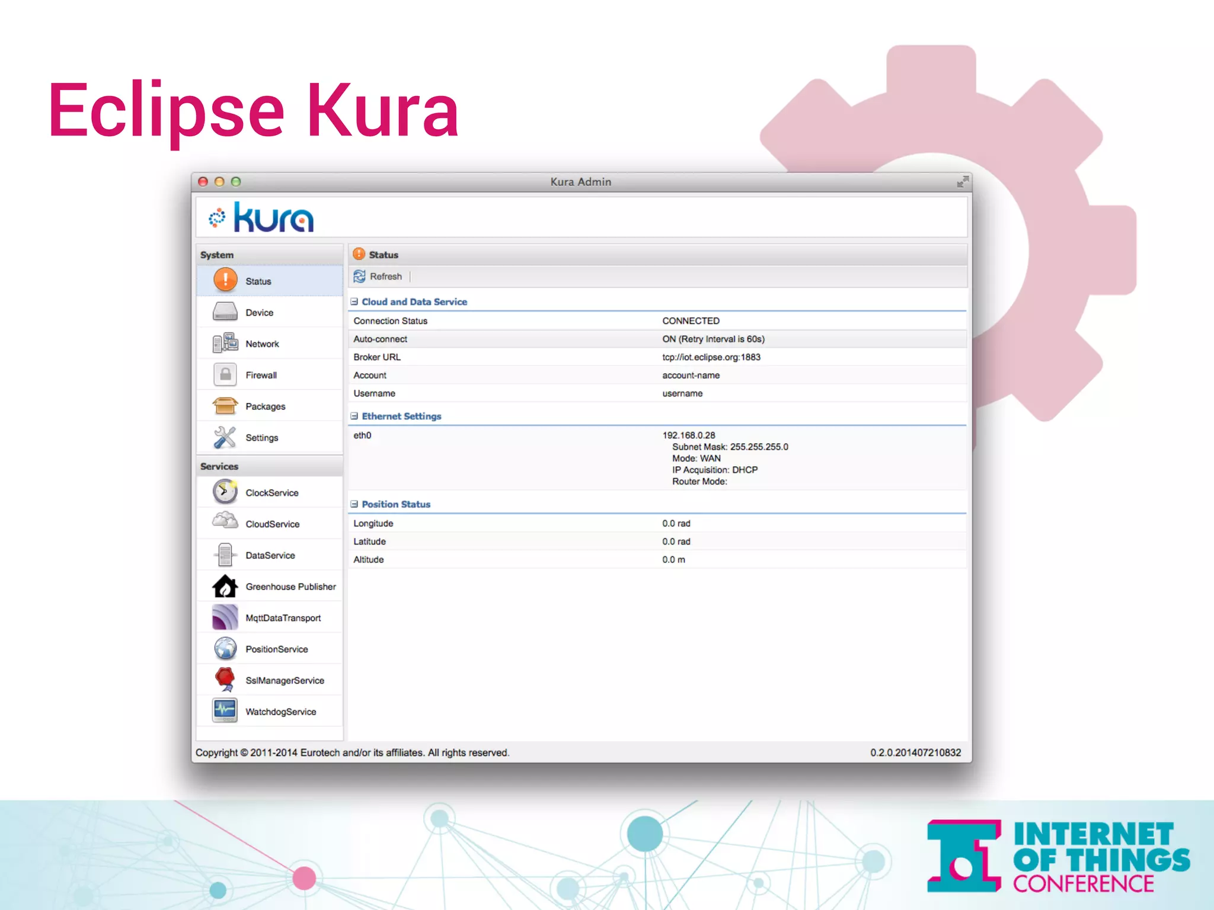The height and width of the screenshot is (910, 1214).
Task: Click the fullscreen arrows in title bar
Action: tap(963, 182)
